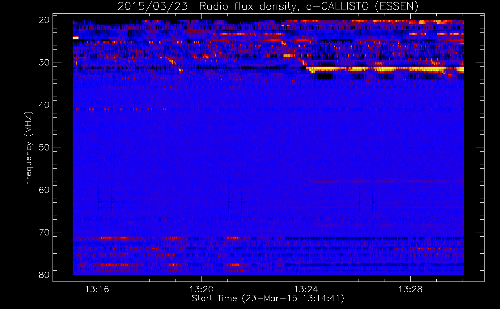Click the "Start Time (23-Mar-15 13:14:41)" label
Image resolution: width=500 pixels, height=309 pixels.
(x=268, y=298)
